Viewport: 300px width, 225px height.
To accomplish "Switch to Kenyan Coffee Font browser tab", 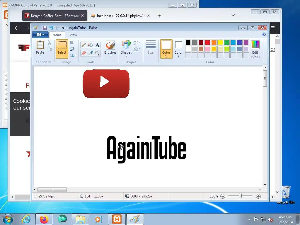I will click(55, 16).
